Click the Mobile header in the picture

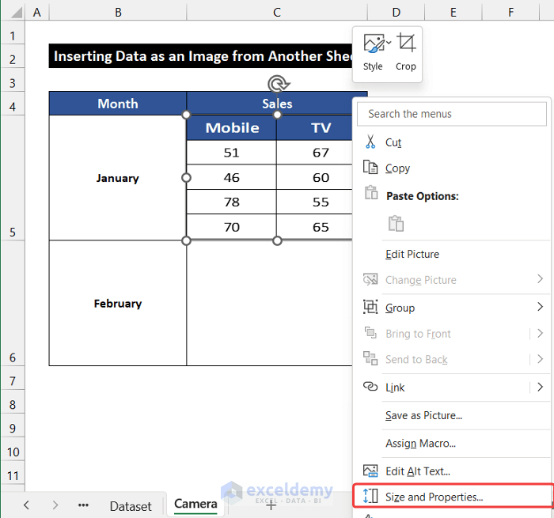click(x=232, y=127)
